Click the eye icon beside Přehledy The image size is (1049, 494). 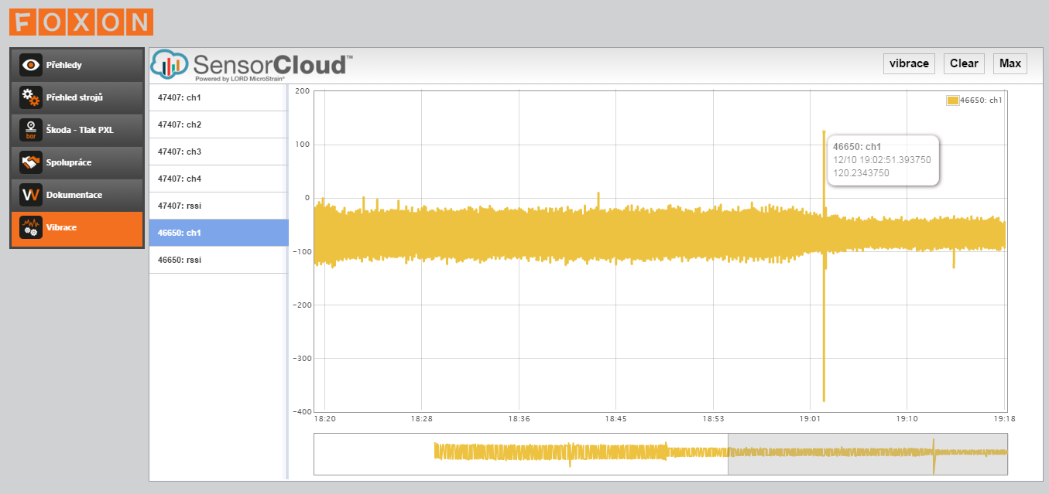31,65
